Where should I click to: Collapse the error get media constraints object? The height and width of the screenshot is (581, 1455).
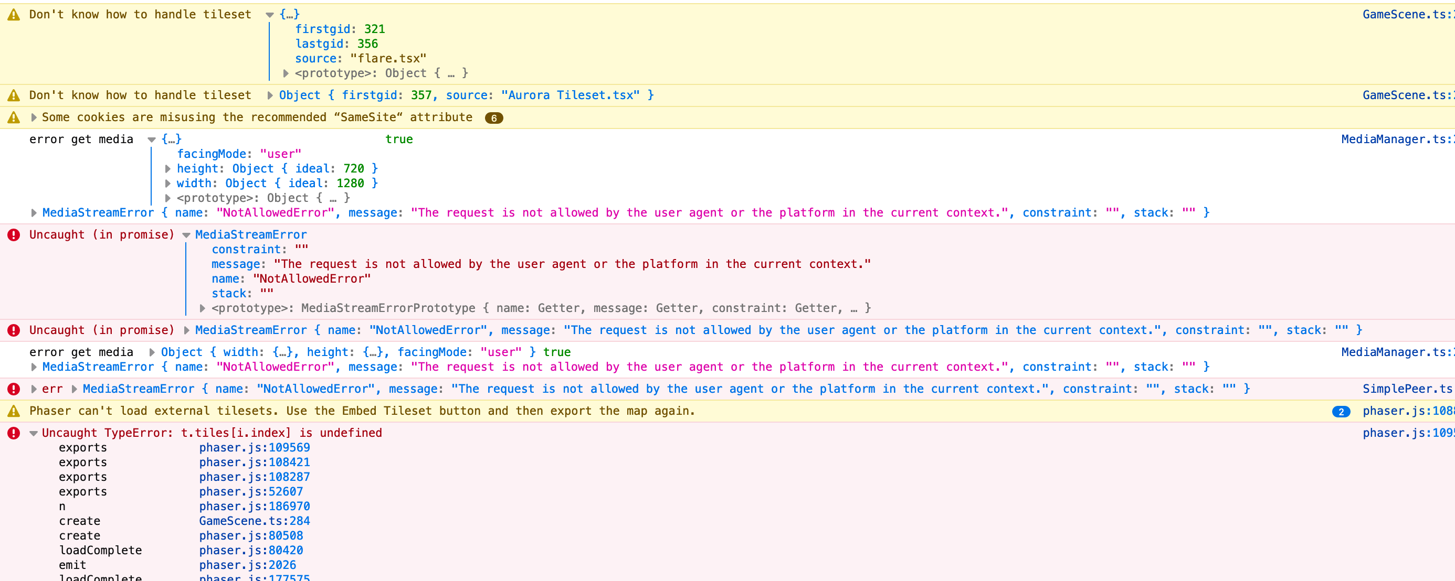click(151, 139)
